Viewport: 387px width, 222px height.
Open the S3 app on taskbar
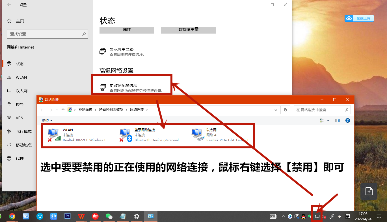click(x=26, y=216)
